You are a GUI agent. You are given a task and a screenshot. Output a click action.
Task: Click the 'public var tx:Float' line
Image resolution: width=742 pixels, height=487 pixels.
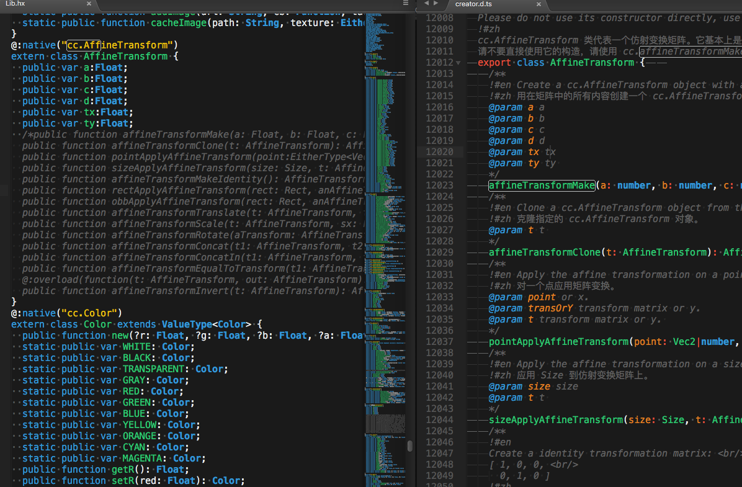click(78, 112)
